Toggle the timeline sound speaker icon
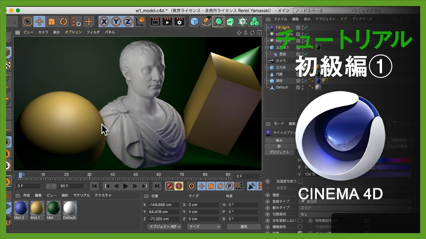This screenshot has width=426, height=239. click(251, 186)
